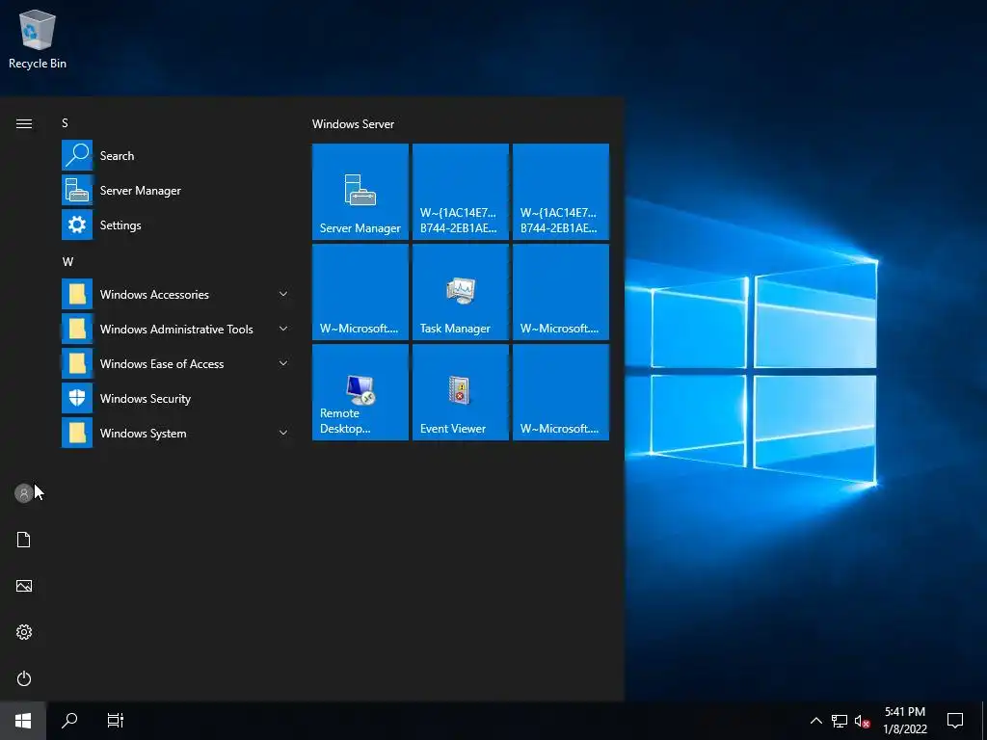Open taskbar search magnifier icon
This screenshot has width=987, height=740.
point(69,721)
